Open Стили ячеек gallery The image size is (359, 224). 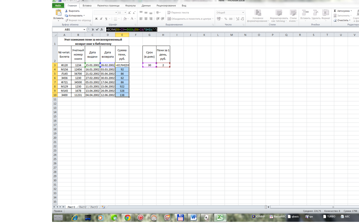pyautogui.click(x=293, y=16)
